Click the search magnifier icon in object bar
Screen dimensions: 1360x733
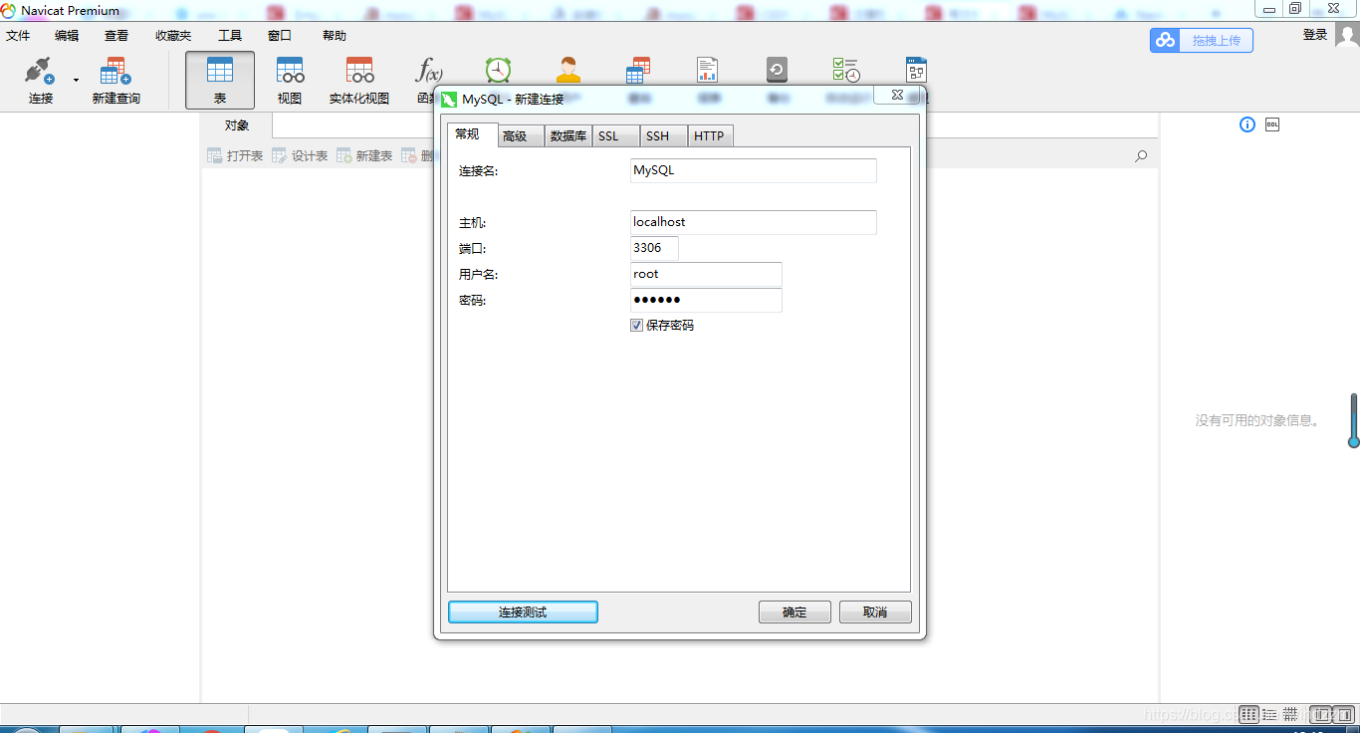[x=1141, y=156]
